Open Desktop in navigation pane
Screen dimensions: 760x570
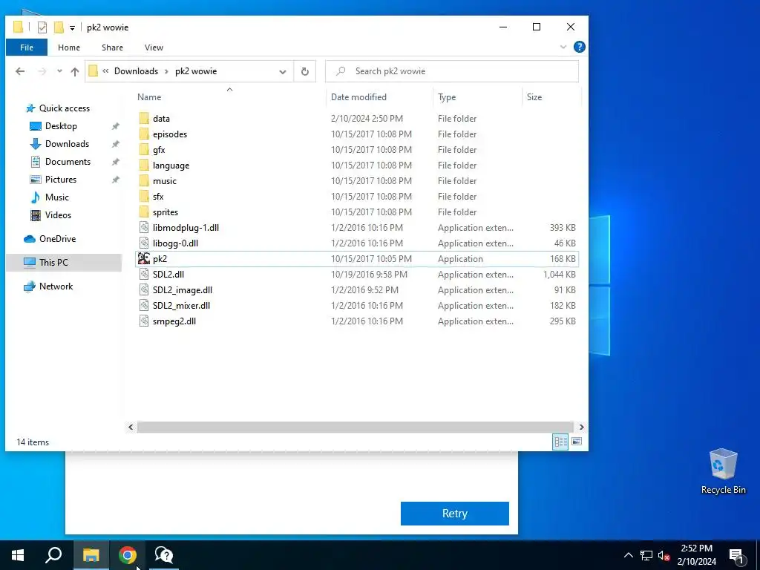click(61, 126)
